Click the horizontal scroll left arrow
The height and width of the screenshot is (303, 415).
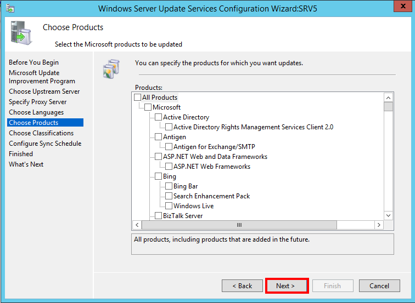137,225
